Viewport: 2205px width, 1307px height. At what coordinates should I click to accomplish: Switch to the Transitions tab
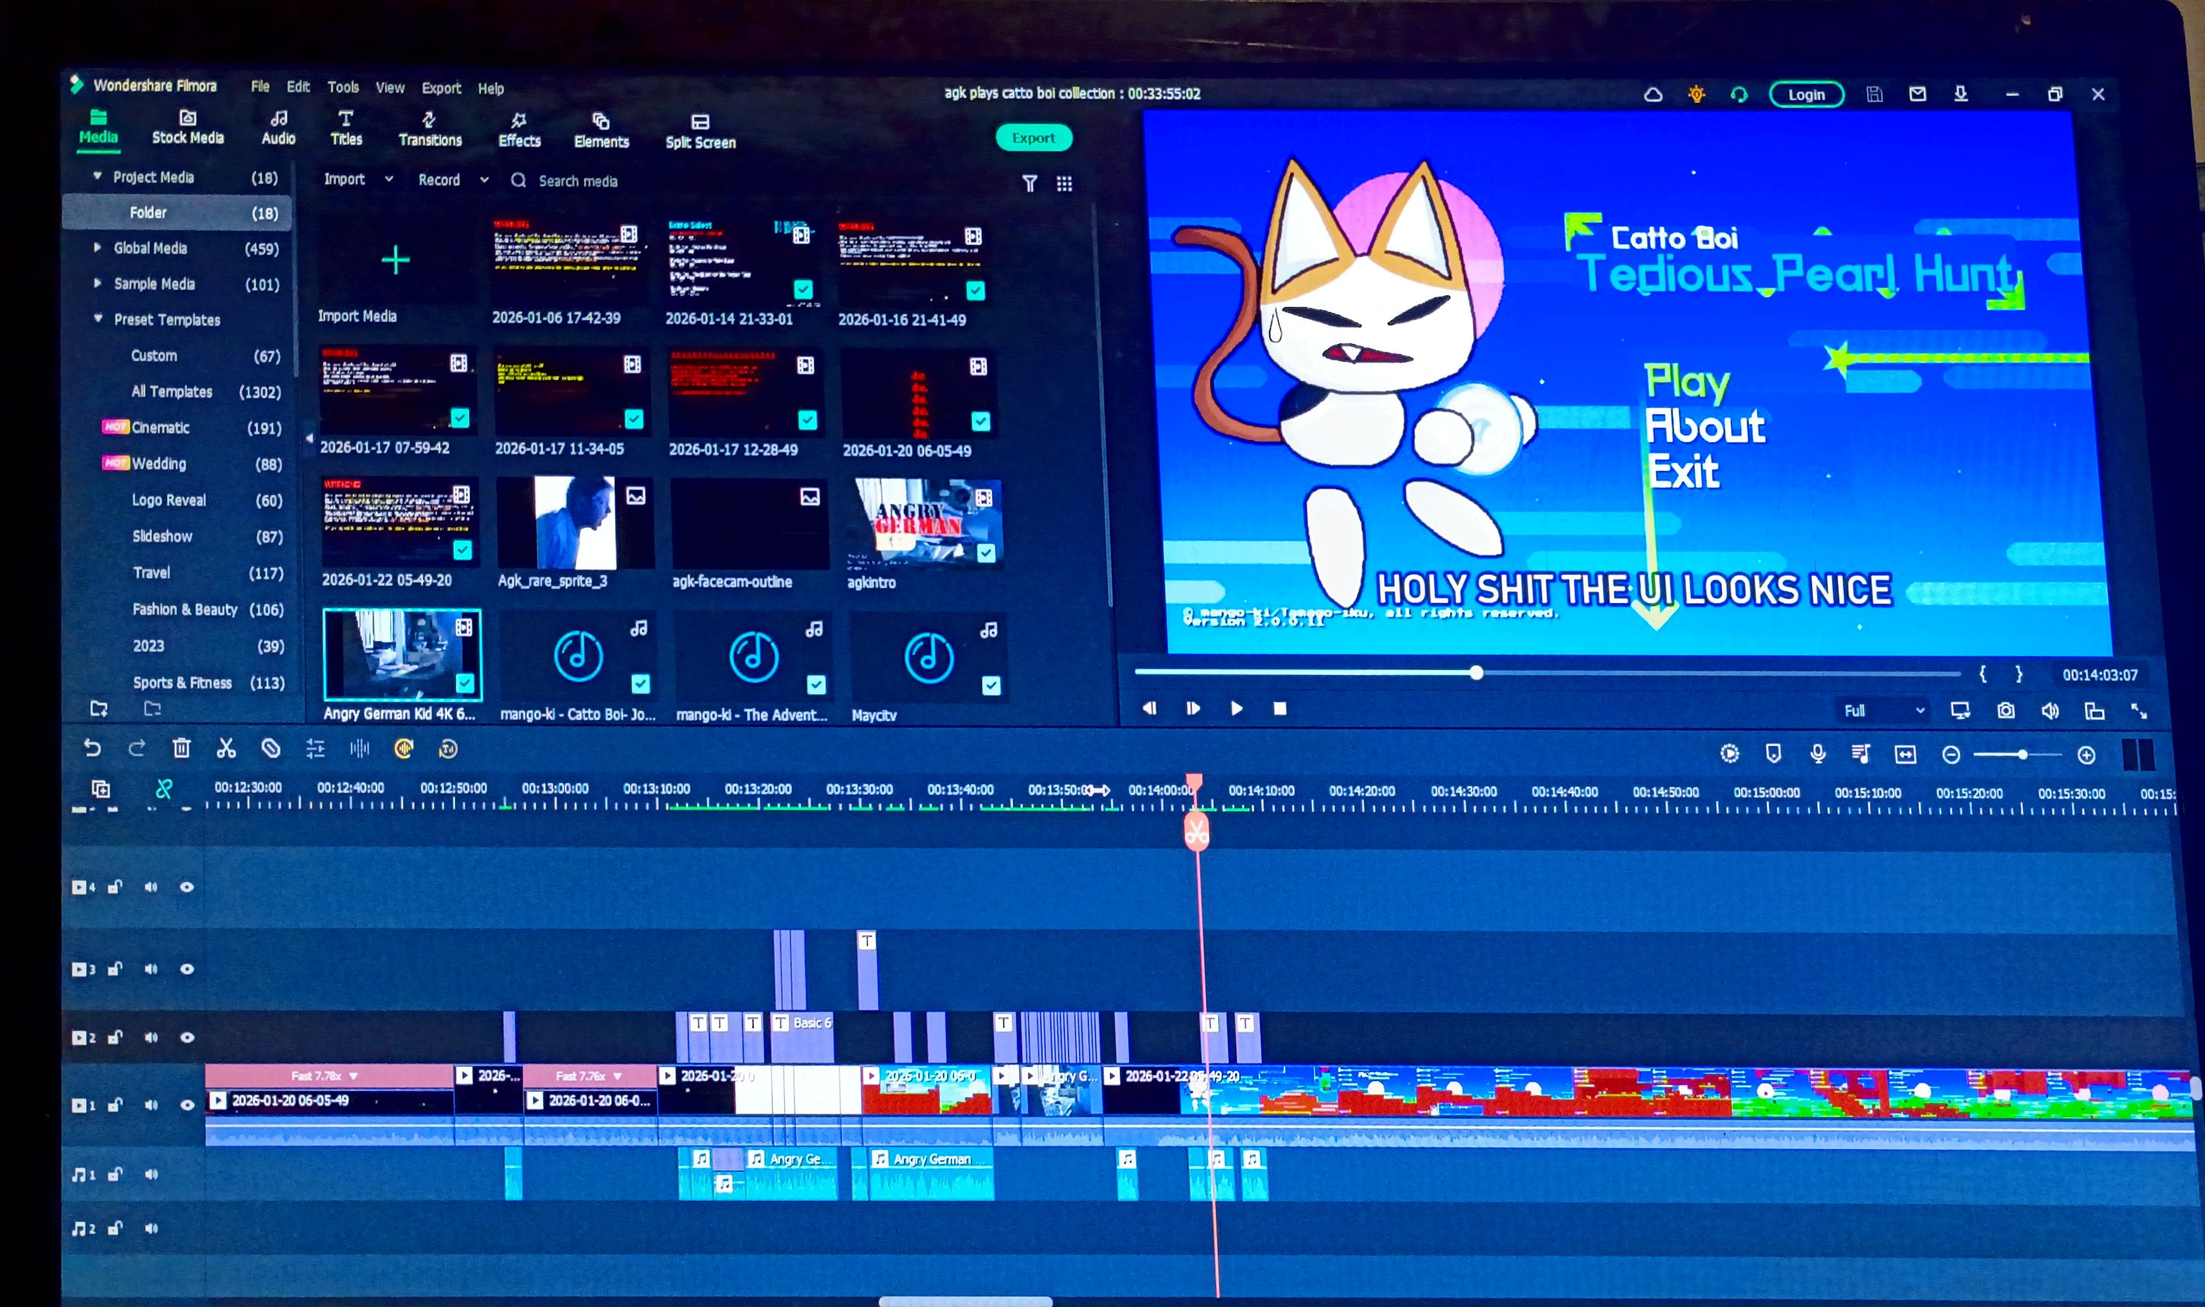tap(430, 129)
